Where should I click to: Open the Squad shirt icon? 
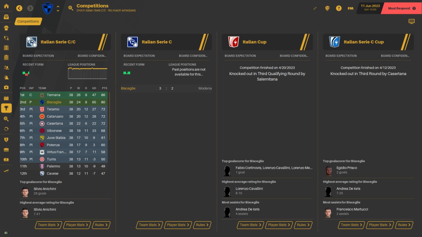(x=6, y=28)
